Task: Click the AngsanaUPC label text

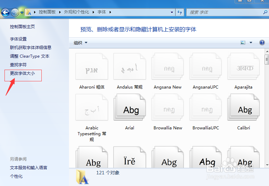Action: pos(206,87)
